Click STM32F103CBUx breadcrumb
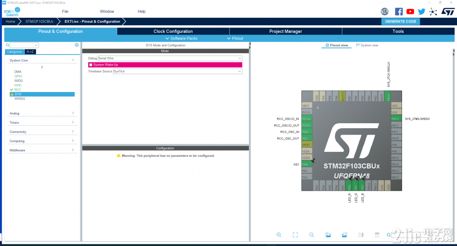 click(x=39, y=22)
